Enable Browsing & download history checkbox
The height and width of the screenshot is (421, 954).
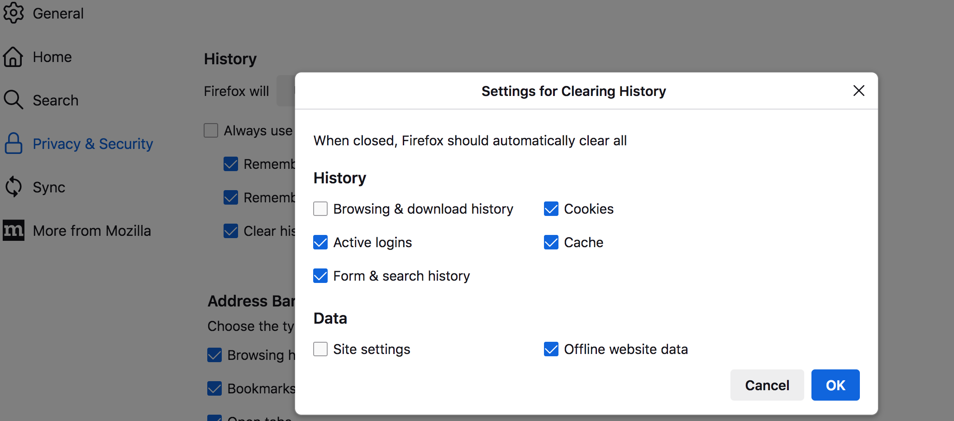320,209
